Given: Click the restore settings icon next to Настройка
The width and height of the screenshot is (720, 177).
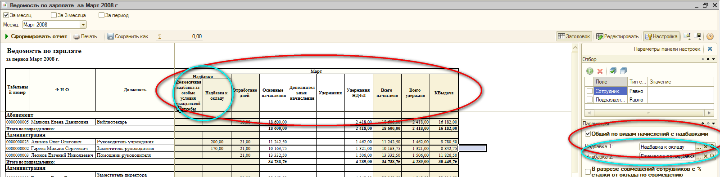Looking at the screenshot, I should click(x=688, y=36).
